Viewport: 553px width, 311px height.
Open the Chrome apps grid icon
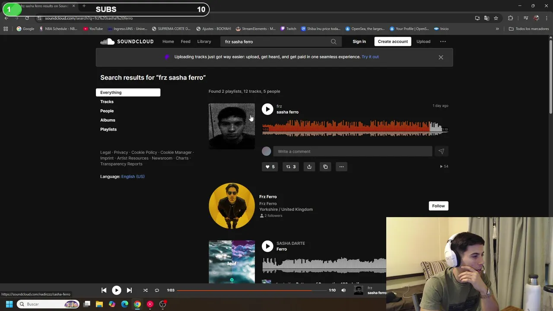tap(6, 29)
